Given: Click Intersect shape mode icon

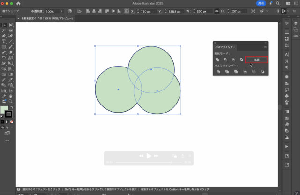Looking at the screenshot, I should [233, 60].
